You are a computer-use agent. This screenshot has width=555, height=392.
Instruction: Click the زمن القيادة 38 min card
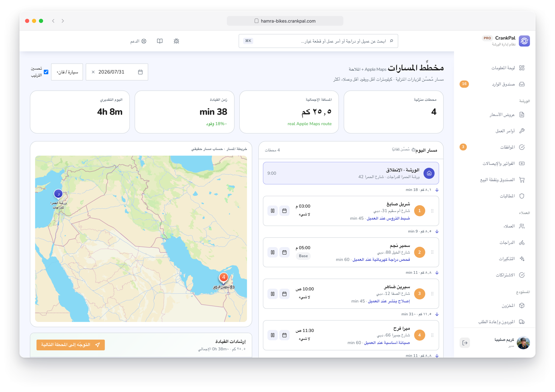pos(185,112)
